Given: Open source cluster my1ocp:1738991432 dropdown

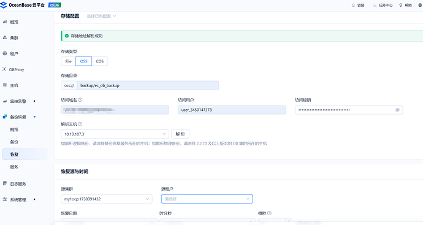Looking at the screenshot, I should (x=107, y=199).
